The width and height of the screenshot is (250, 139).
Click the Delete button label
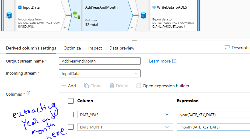(122, 86)
